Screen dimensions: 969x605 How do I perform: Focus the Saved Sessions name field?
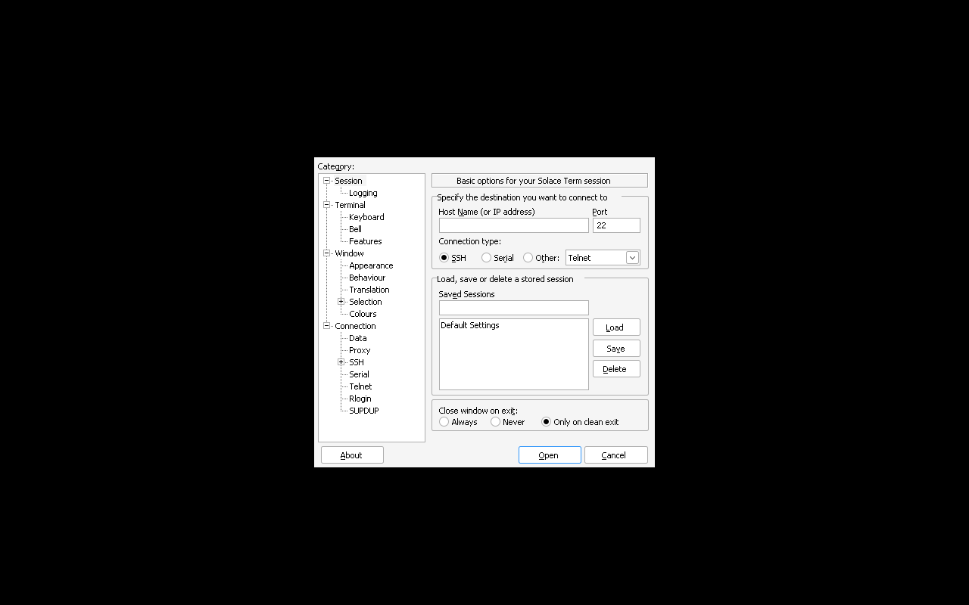pos(514,308)
